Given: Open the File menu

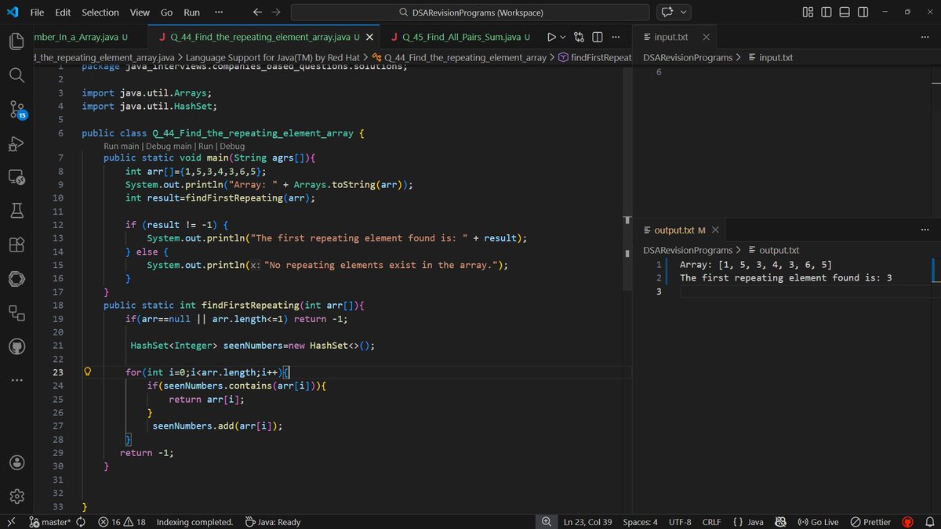Looking at the screenshot, I should [x=37, y=13].
